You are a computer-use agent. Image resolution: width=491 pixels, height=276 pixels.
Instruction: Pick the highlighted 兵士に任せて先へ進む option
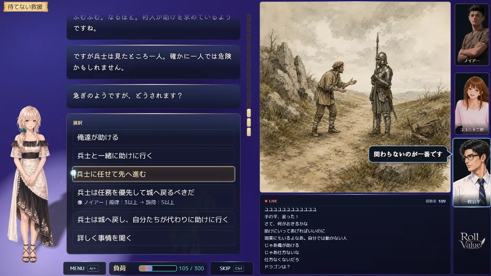153,174
